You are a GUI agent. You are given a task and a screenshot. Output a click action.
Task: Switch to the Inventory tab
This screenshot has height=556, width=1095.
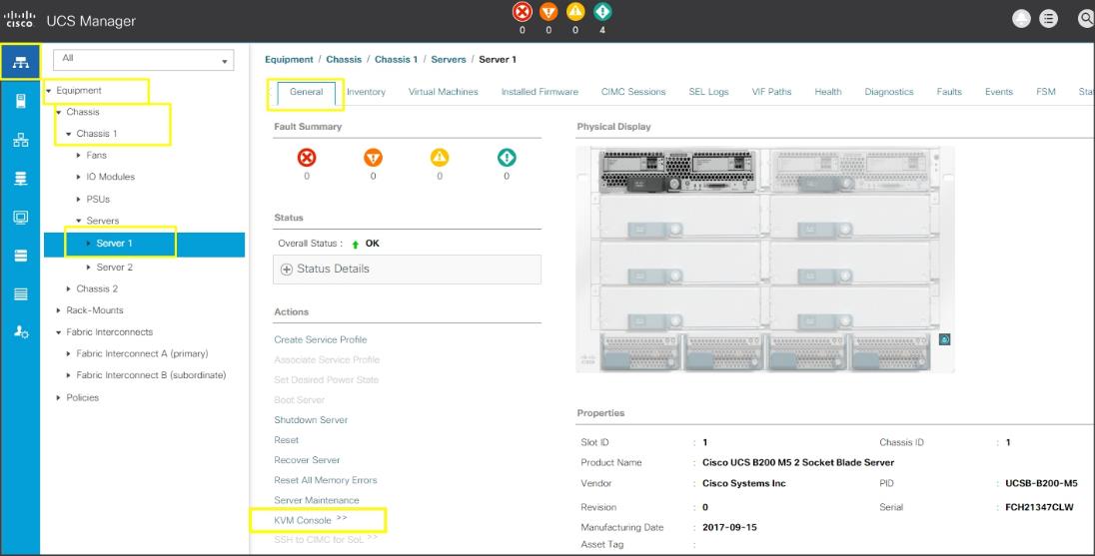(x=366, y=92)
